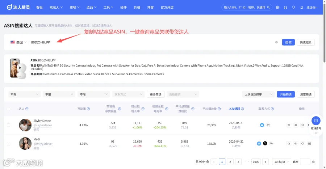Click the 更多筛选 button
326x169 pixels.
(155, 94)
